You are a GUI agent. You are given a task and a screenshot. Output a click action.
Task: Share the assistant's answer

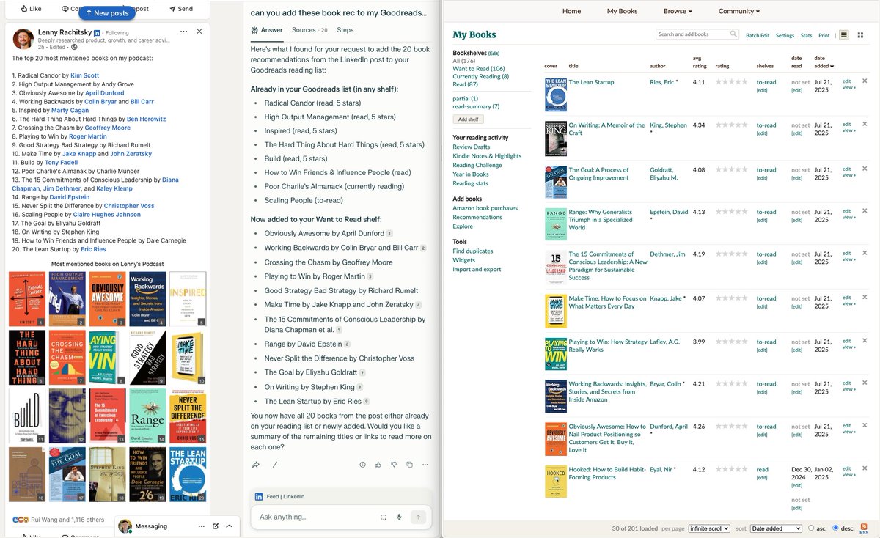256,465
